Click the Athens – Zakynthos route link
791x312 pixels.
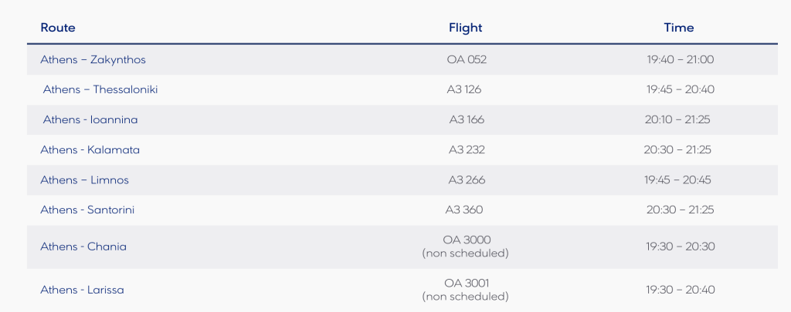pos(93,59)
